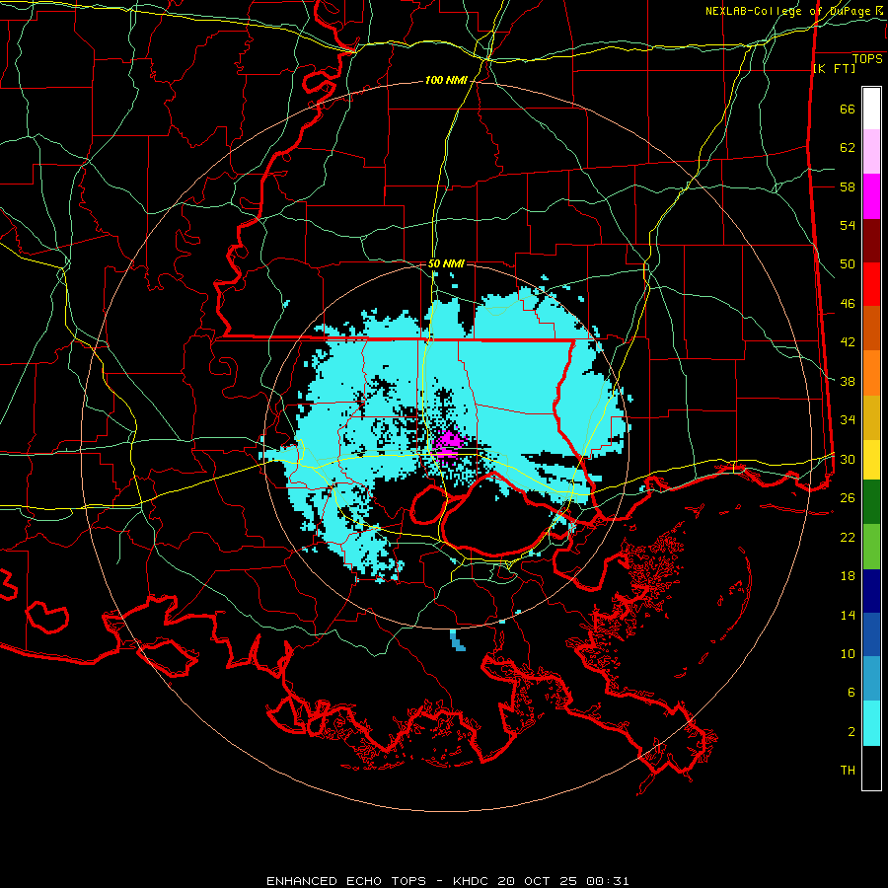
Task: Click the navy blue legend swatch
Action: coord(871,591)
